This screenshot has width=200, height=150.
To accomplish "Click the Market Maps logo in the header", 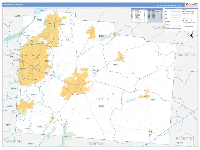I will coord(189,5).
